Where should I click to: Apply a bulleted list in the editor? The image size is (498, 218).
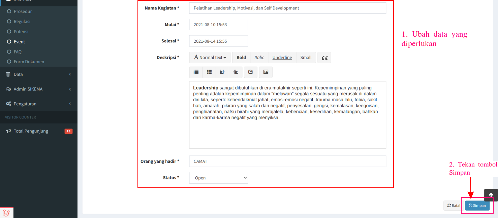(x=196, y=72)
